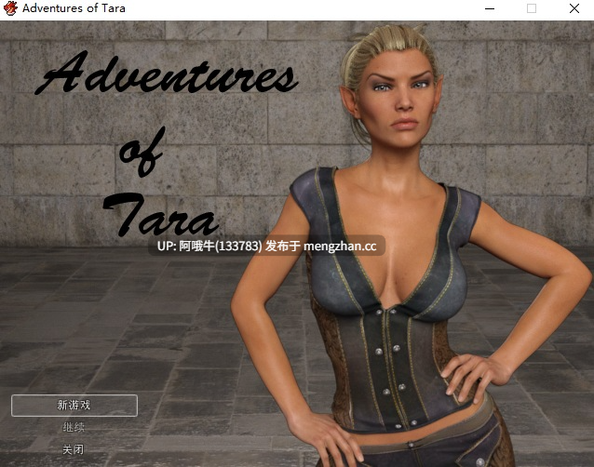594x467 pixels.
Task: Select the 继续 continue option
Action: pos(74,428)
